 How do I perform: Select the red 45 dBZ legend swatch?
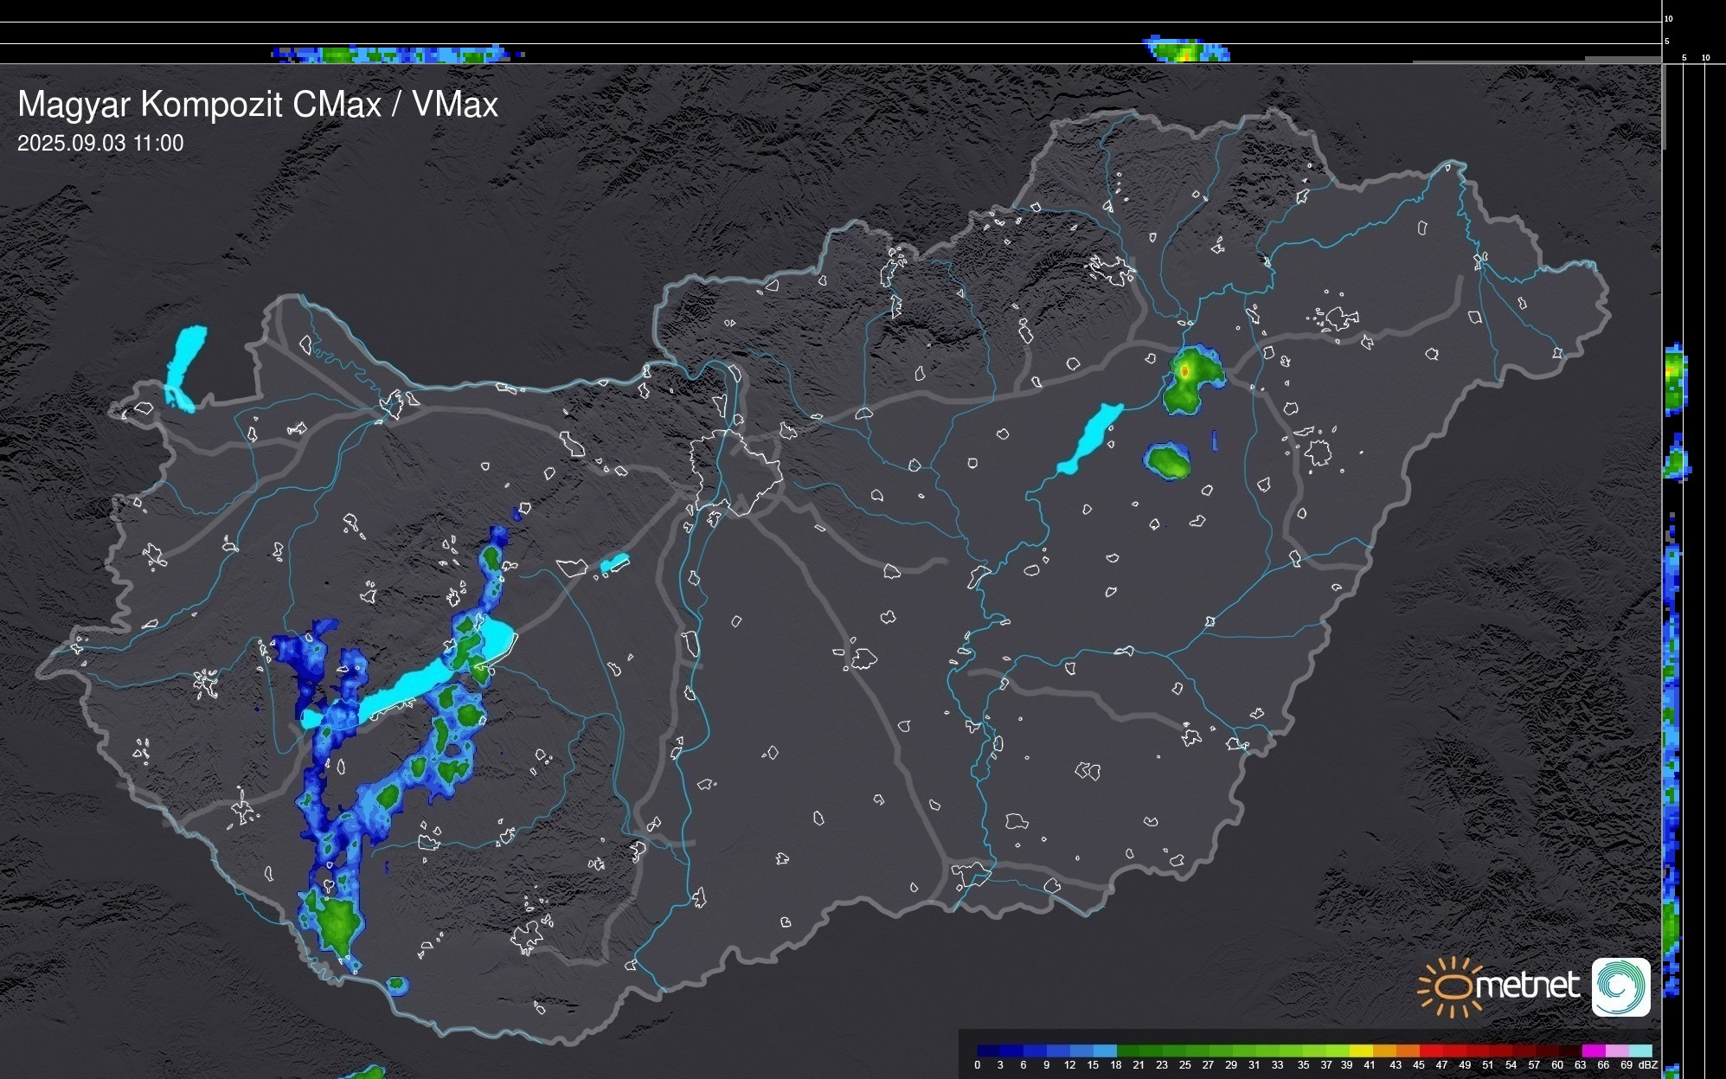(x=1430, y=1050)
